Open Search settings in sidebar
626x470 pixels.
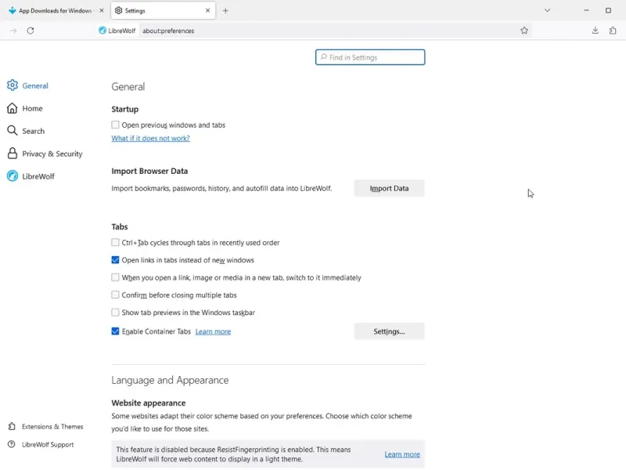33,131
